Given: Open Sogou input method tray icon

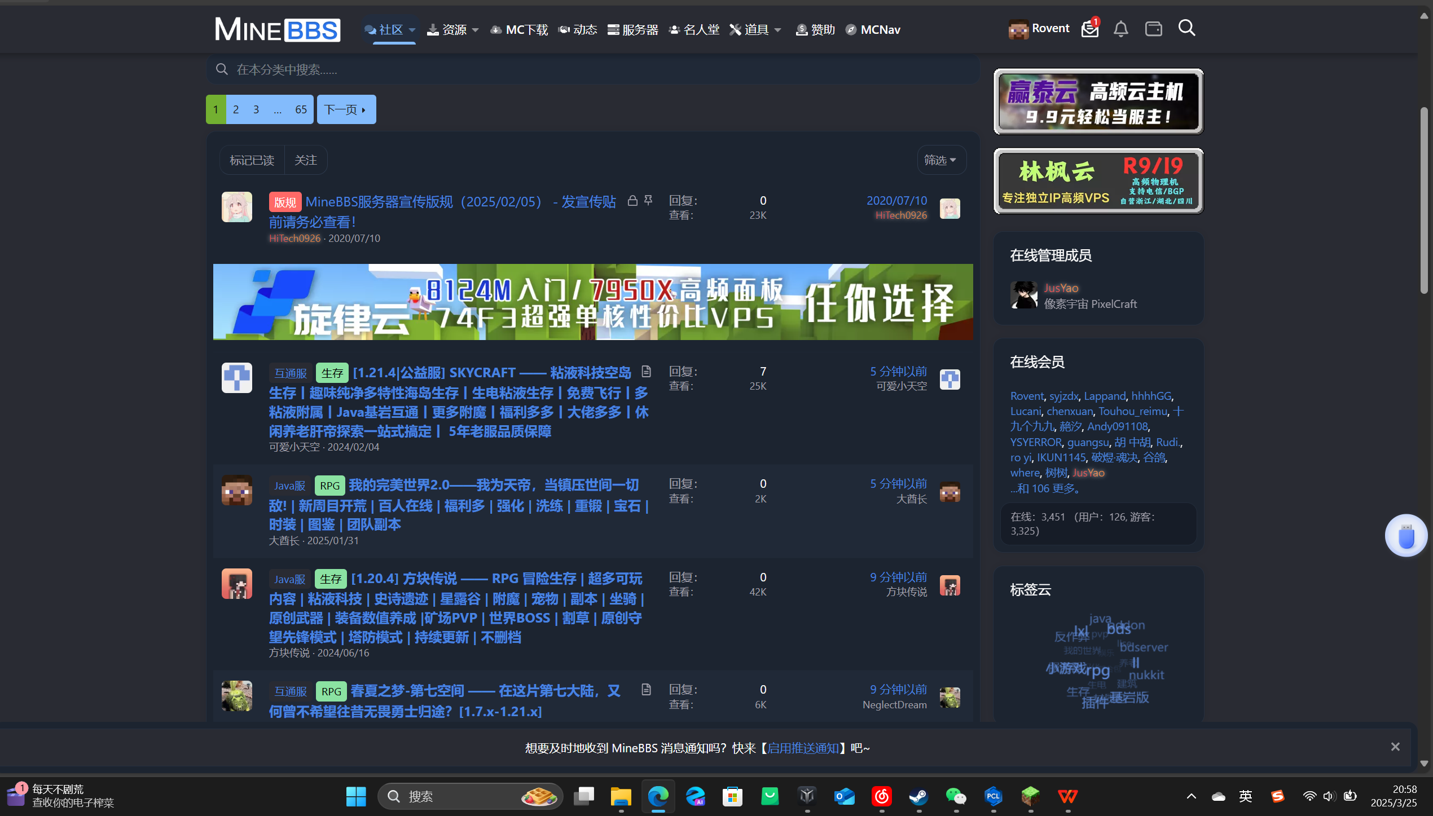Looking at the screenshot, I should click(1277, 796).
